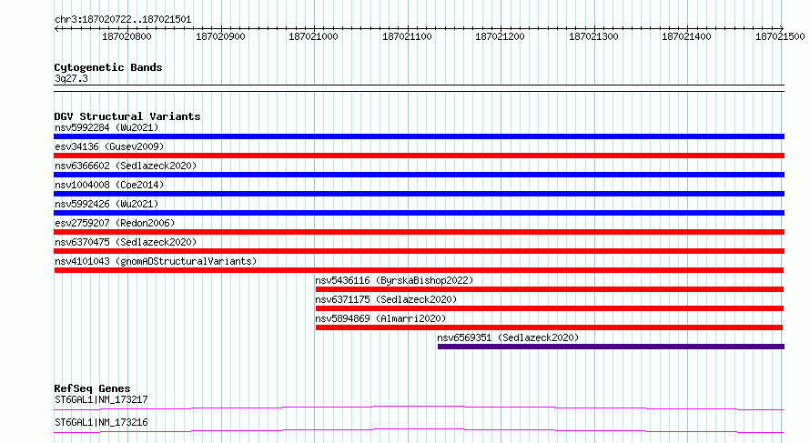Image resolution: width=810 pixels, height=443 pixels.
Task: Click the nsv5992426 (Wu2021) label
Action: pos(106,204)
